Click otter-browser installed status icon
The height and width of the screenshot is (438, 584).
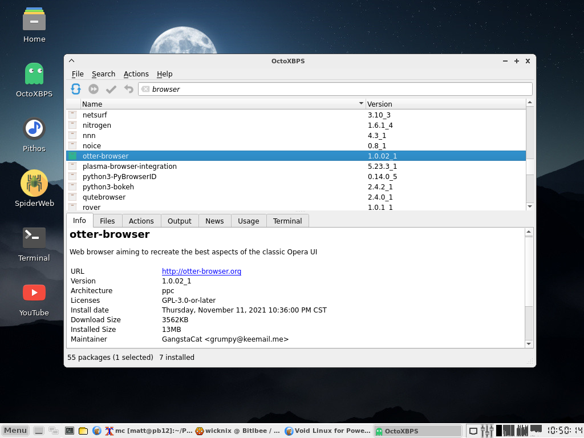click(x=72, y=156)
